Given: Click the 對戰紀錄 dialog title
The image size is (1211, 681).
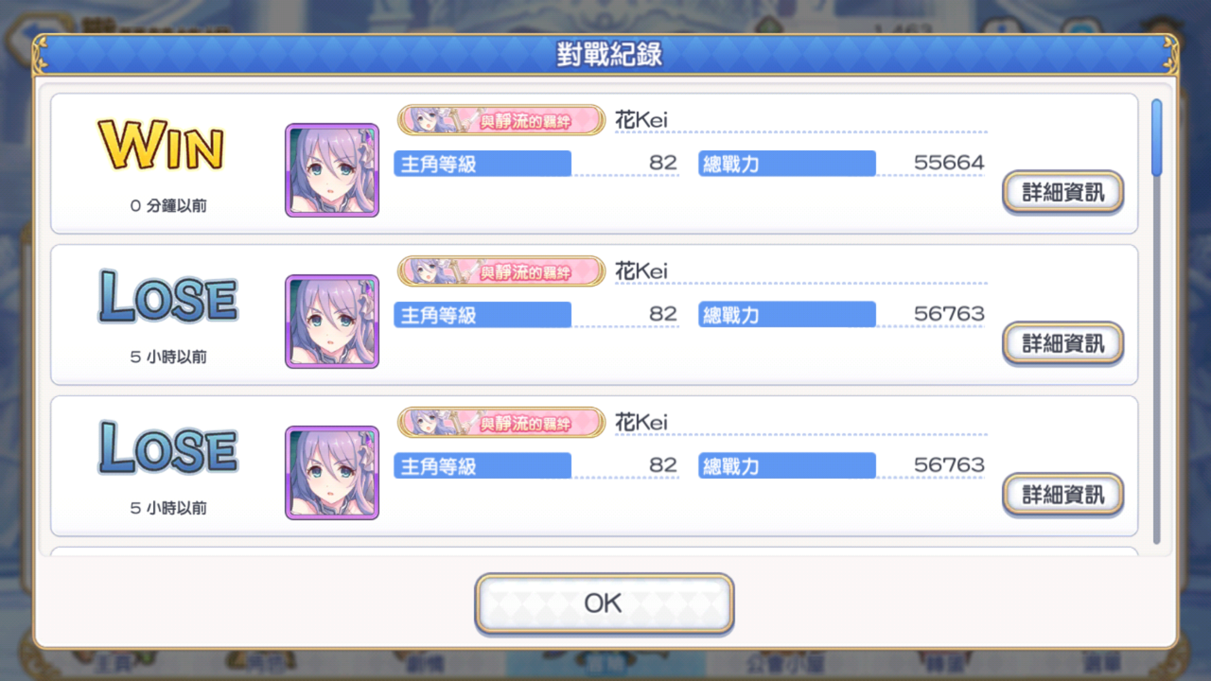Looking at the screenshot, I should point(609,54).
